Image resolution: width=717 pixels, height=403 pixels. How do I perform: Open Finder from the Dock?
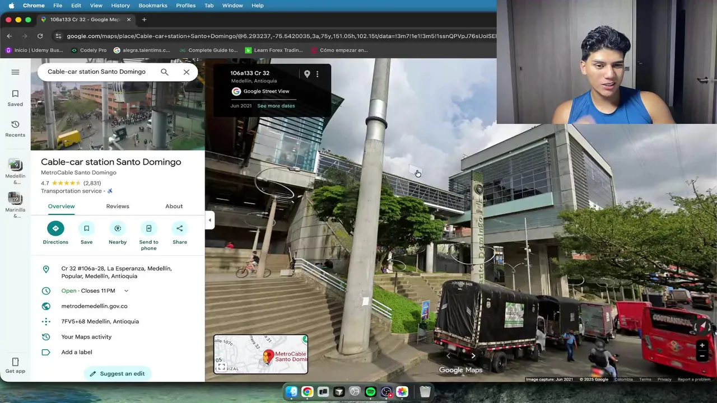[292, 392]
